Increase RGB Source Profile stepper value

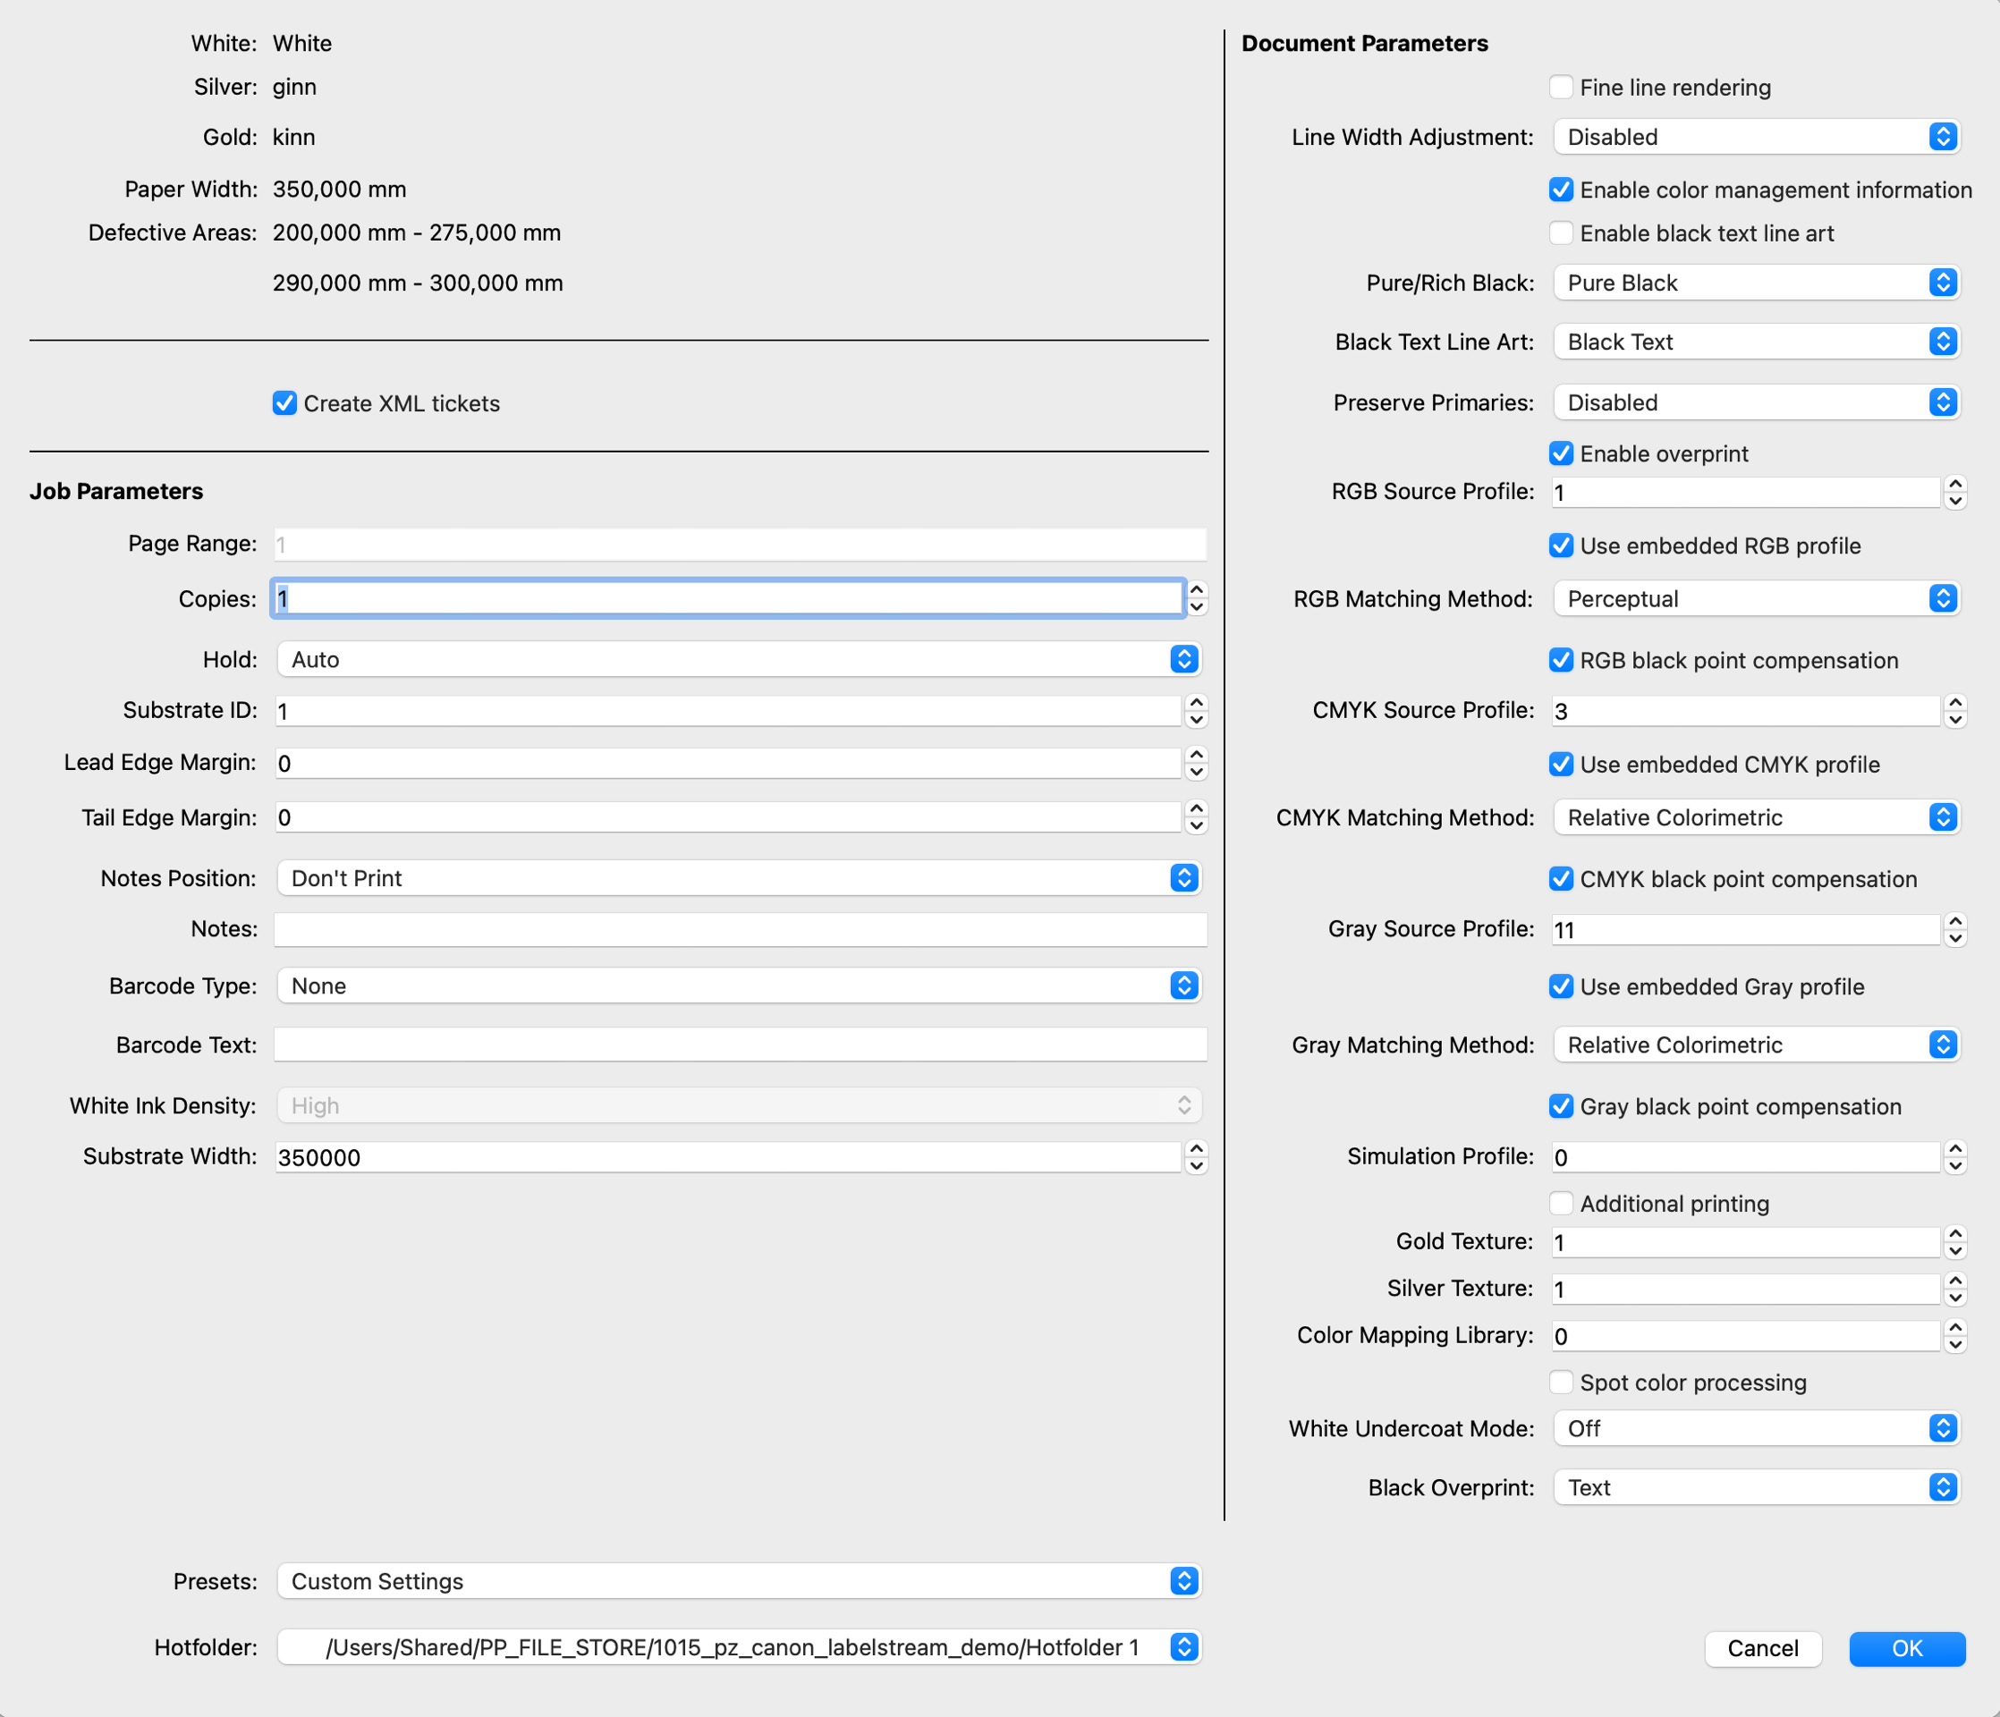(1954, 484)
